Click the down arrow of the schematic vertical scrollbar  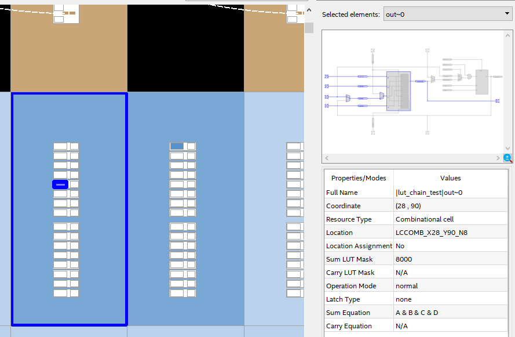tap(508, 148)
